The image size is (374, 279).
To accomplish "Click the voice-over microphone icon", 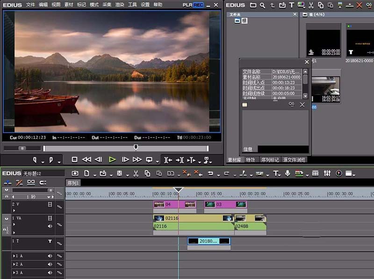I will point(288,174).
